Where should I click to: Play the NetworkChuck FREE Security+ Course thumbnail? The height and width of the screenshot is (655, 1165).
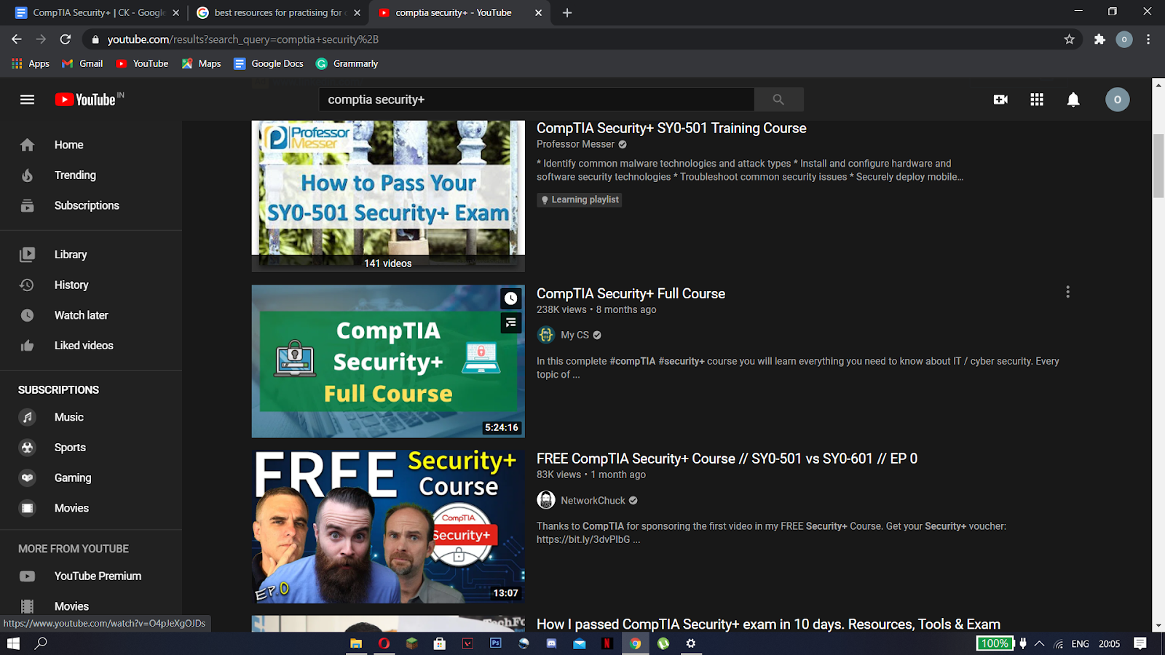(x=388, y=526)
